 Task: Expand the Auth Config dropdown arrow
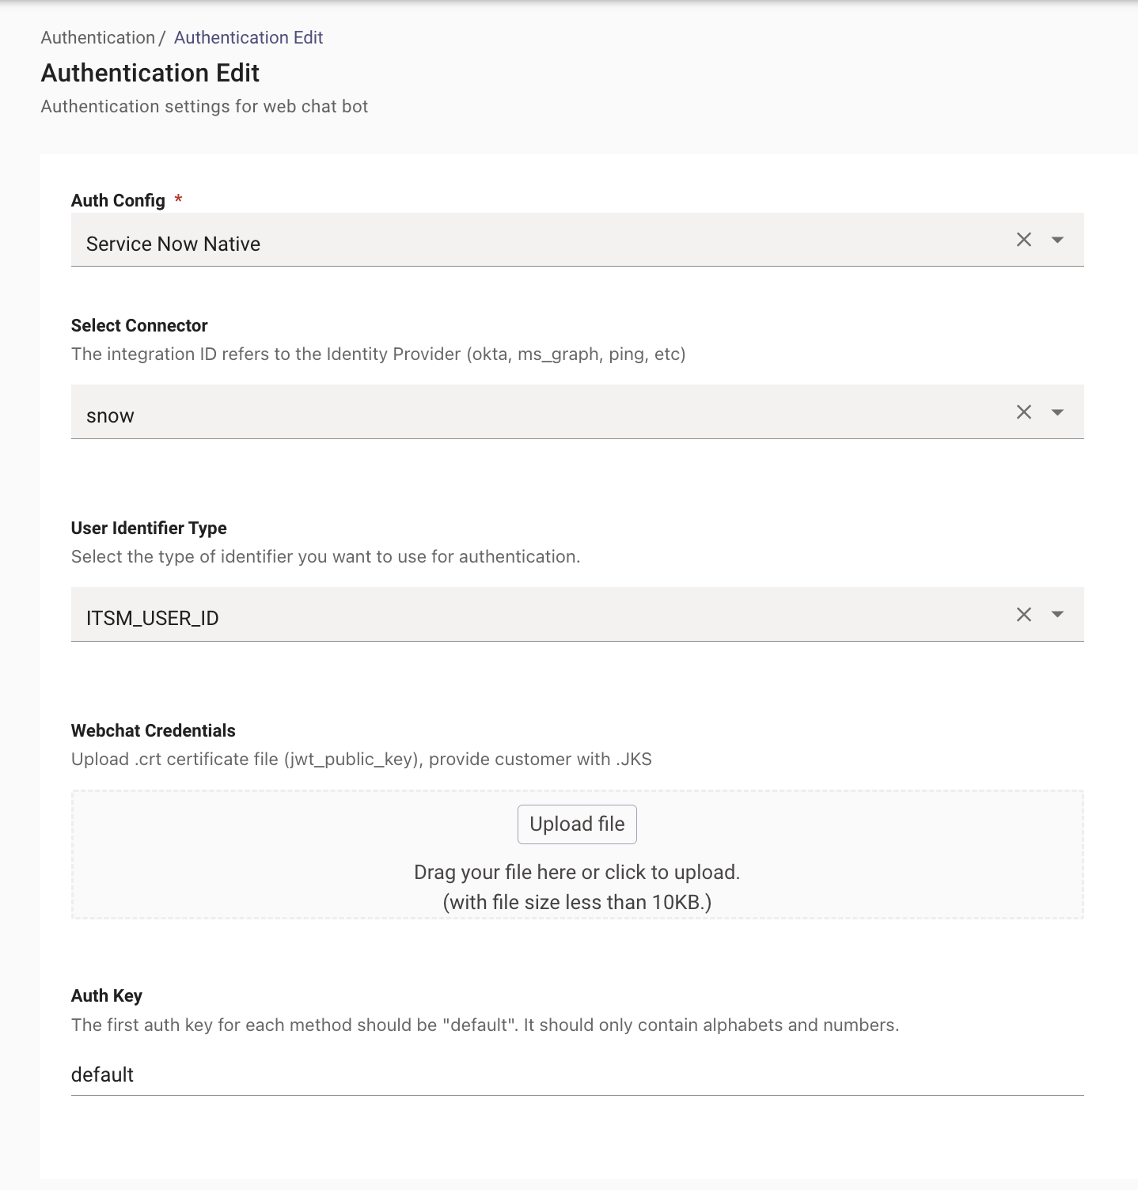click(1057, 240)
